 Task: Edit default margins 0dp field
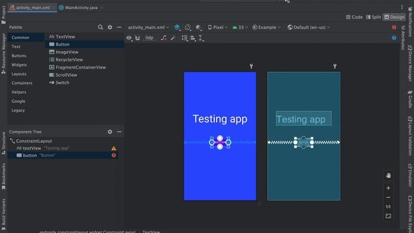point(149,38)
